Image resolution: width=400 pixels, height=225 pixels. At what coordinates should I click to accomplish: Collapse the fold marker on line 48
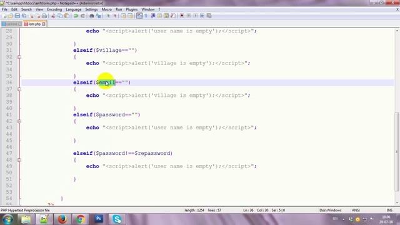19,160
